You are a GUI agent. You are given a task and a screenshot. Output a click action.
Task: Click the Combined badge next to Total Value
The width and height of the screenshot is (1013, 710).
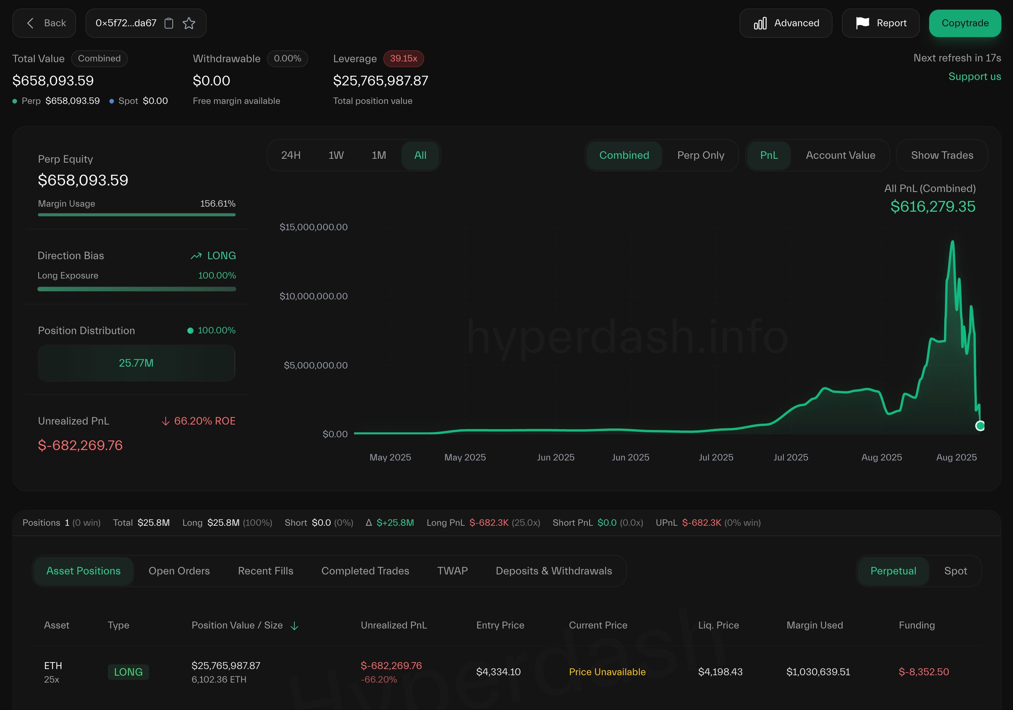tap(99, 58)
